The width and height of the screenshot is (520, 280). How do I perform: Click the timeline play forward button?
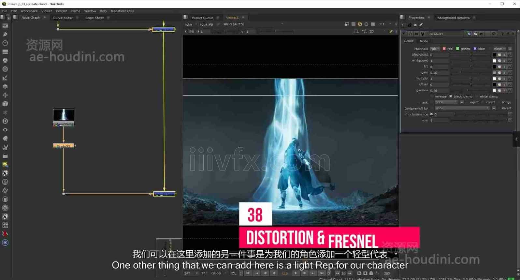(296, 273)
